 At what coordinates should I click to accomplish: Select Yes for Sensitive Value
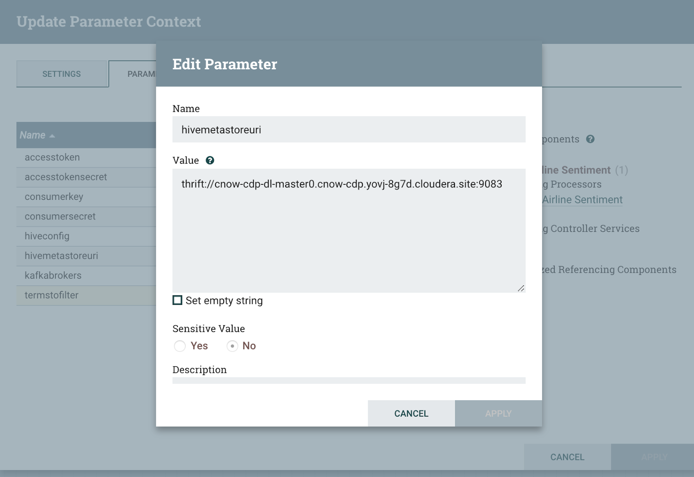[180, 346]
